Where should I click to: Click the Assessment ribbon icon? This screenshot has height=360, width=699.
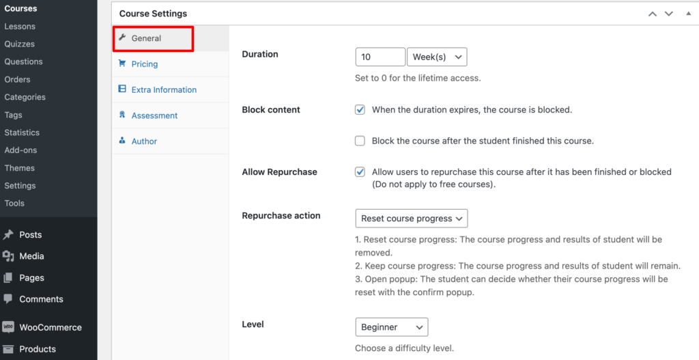point(122,115)
